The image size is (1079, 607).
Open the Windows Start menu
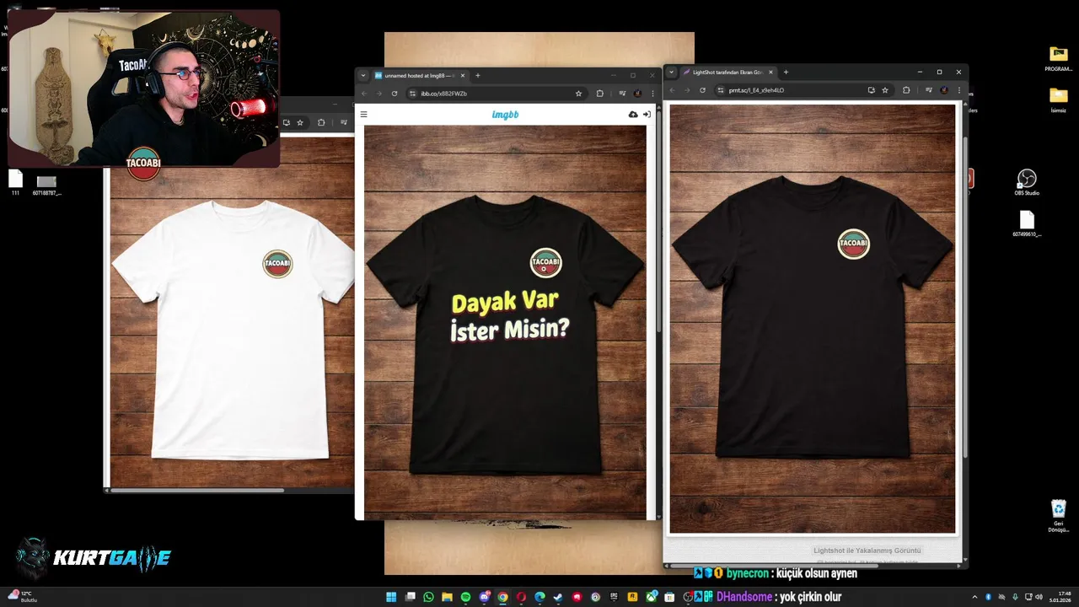pos(391,597)
